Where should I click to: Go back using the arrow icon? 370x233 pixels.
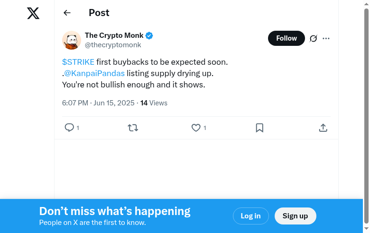[x=67, y=13]
